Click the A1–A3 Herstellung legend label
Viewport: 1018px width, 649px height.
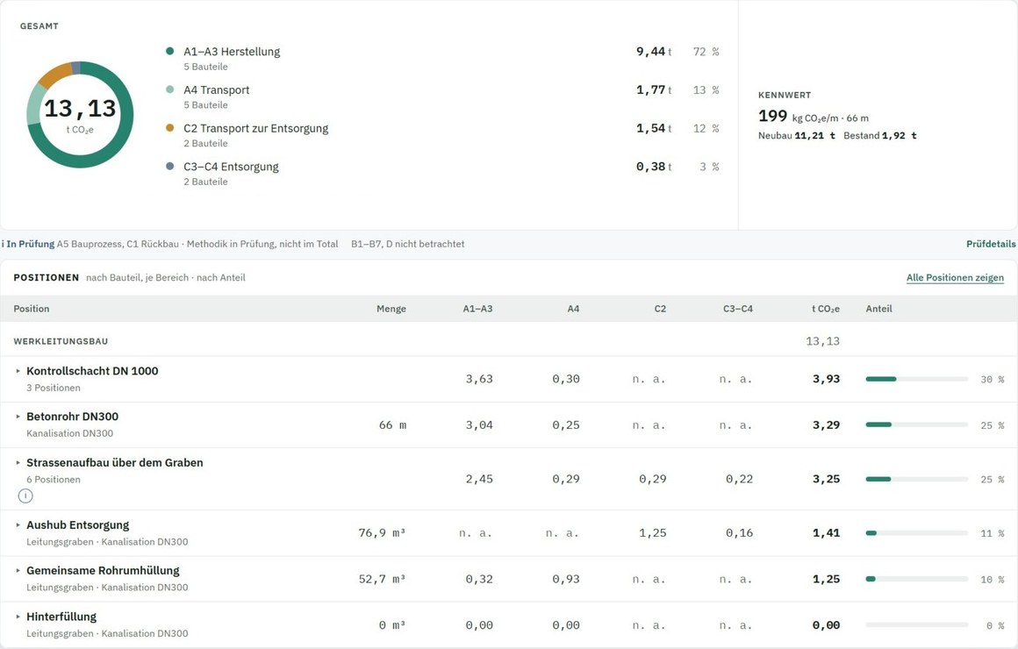coord(232,51)
